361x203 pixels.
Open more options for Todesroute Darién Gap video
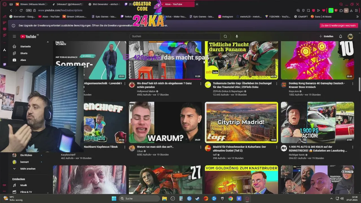[x=276, y=84]
